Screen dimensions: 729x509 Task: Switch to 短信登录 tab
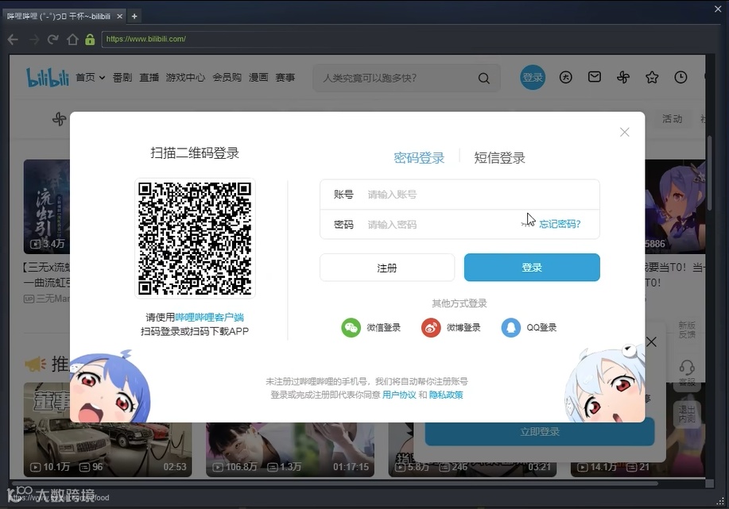(x=499, y=158)
